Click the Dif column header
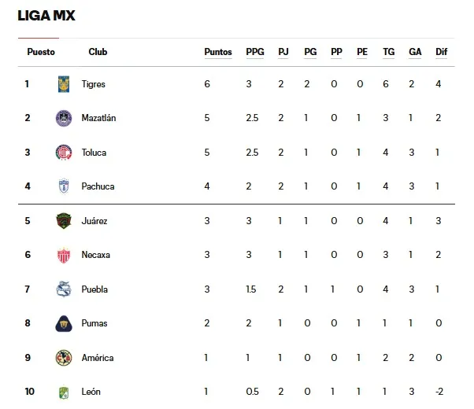Image resolution: width=474 pixels, height=409 pixels. pyautogui.click(x=441, y=52)
